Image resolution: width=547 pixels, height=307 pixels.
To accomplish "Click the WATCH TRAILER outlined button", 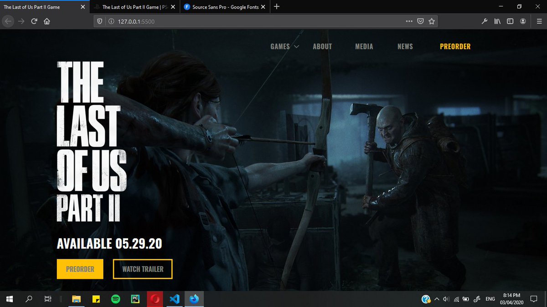I will coord(143,269).
